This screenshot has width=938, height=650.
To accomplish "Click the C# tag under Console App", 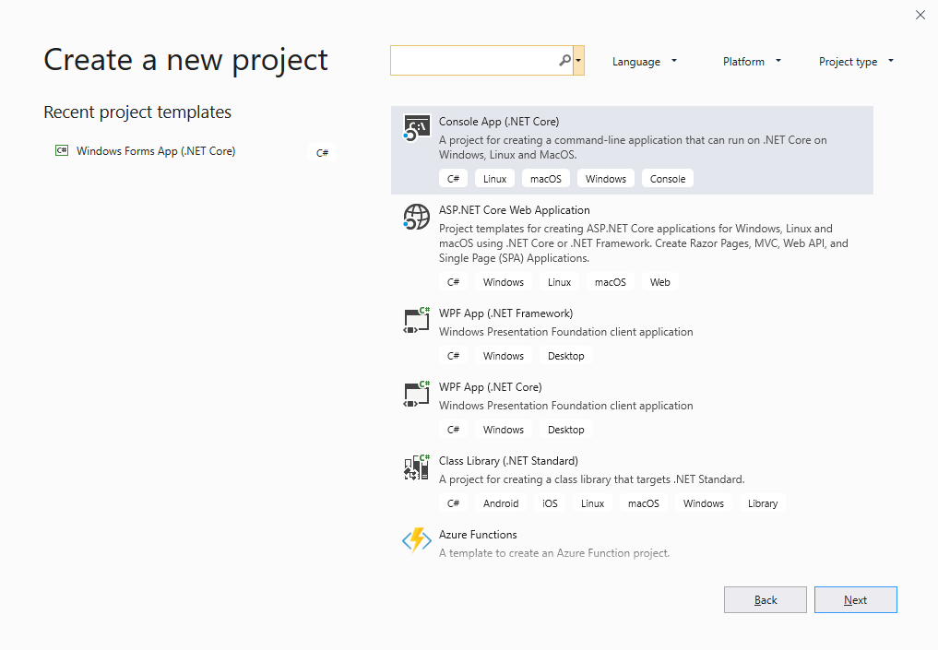I will tap(453, 179).
